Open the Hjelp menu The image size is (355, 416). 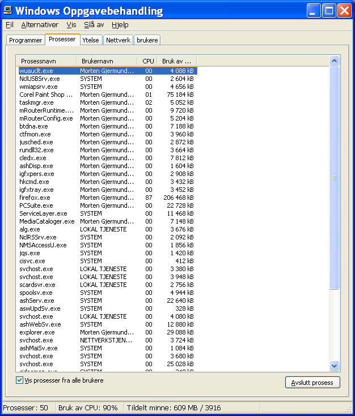(x=120, y=25)
